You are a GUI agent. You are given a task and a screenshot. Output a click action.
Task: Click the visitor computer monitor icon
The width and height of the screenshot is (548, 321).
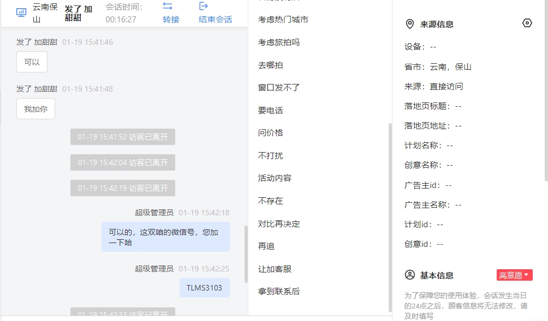(x=21, y=13)
